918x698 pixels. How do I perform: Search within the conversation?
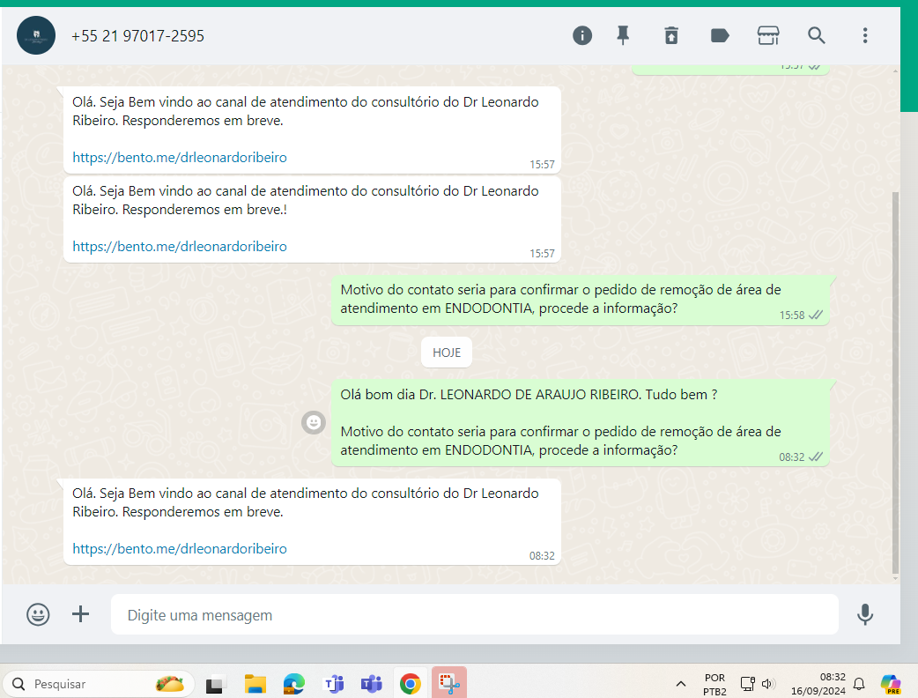click(x=816, y=36)
